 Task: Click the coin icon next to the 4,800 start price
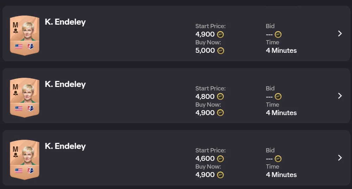pyautogui.click(x=221, y=96)
